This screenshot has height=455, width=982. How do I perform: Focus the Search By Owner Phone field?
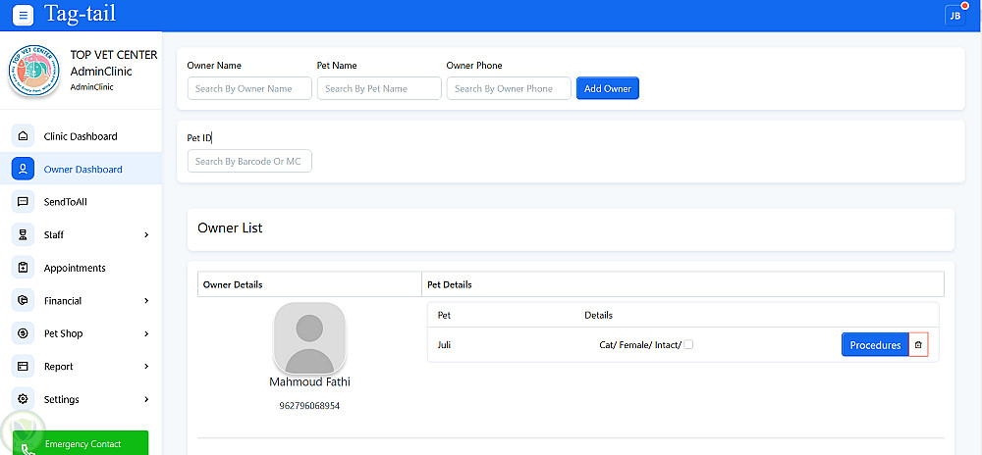tap(509, 88)
